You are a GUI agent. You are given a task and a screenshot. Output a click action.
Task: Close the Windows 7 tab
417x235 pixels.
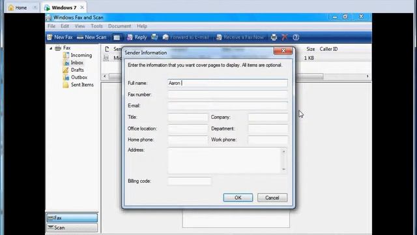point(82,7)
